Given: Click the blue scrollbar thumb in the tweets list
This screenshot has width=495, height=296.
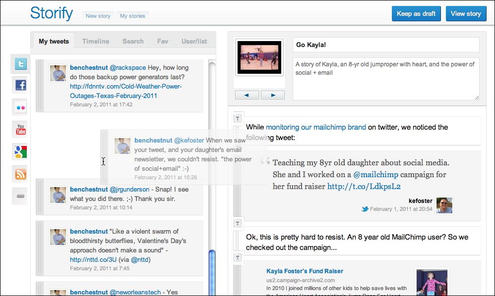Looking at the screenshot, I should (x=212, y=272).
